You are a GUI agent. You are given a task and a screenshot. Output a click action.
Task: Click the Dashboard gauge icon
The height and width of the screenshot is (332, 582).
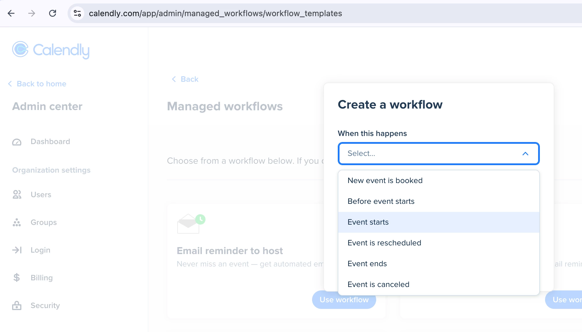tap(17, 142)
